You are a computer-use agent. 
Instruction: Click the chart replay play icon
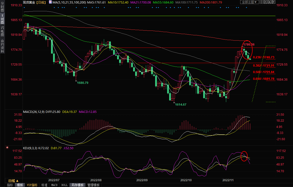269,2
